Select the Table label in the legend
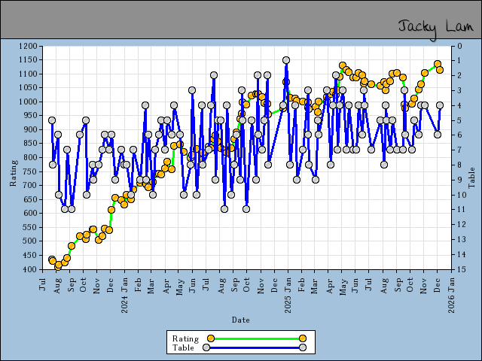Screen dimensions: 482x361 pos(183,347)
